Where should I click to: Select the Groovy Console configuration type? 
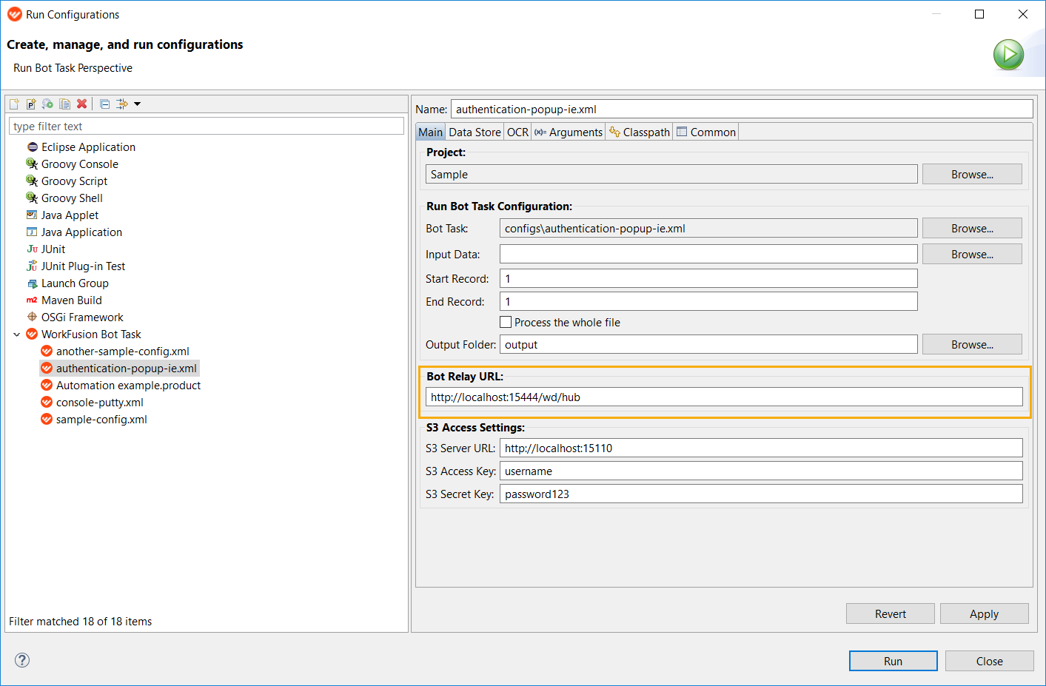[x=79, y=164]
